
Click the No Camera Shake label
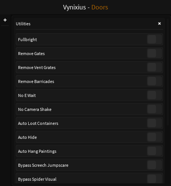pos(35,109)
